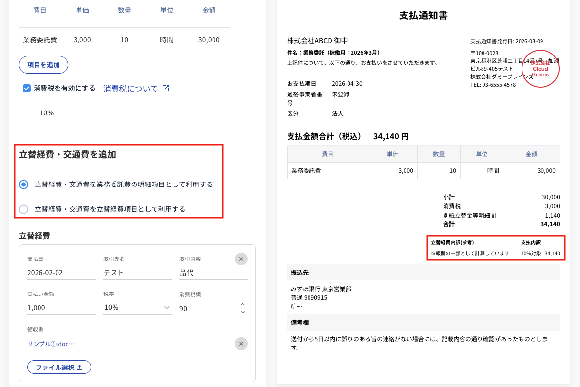
Task: Click the 項目を追加 button
Action: coord(43,65)
